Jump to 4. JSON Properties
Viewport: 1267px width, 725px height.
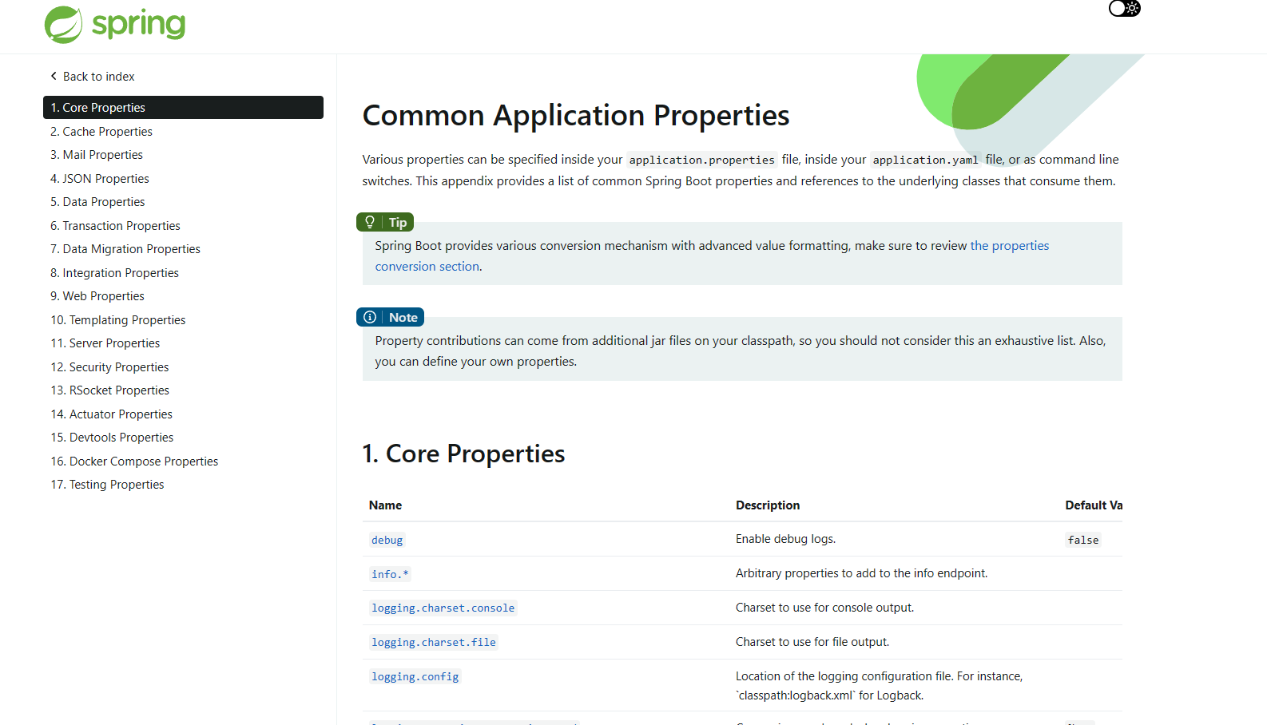(x=100, y=179)
